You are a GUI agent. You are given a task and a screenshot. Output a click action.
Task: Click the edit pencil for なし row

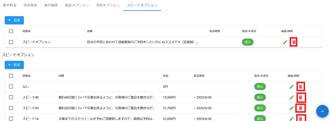(x=292, y=87)
